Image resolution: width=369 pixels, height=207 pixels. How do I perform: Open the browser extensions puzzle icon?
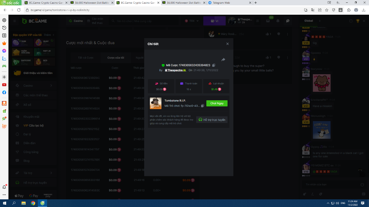pyautogui.click(x=349, y=10)
